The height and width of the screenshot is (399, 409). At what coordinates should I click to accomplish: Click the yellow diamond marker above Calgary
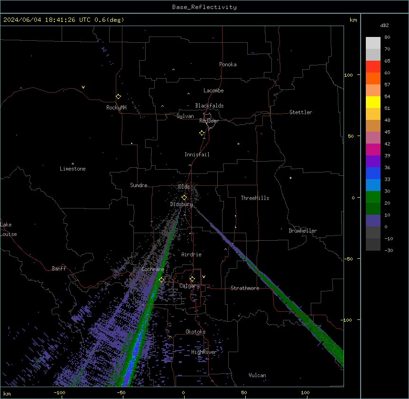click(x=192, y=279)
